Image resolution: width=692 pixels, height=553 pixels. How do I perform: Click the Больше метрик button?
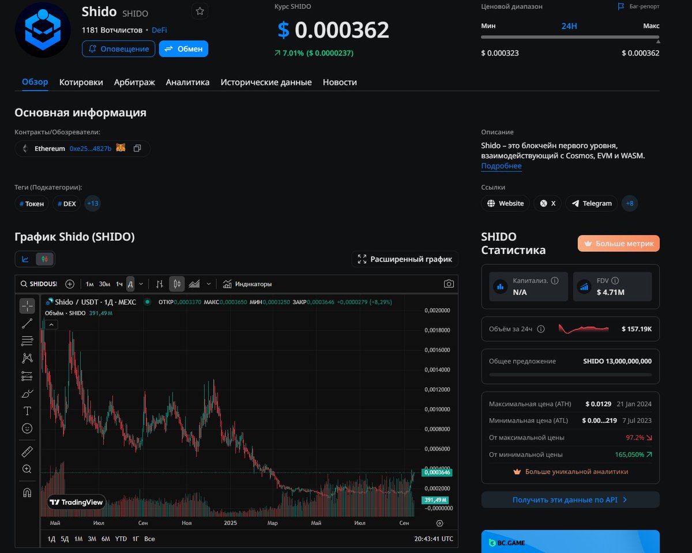619,244
